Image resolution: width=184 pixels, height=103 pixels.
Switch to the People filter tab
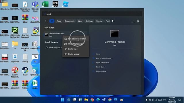click(x=99, y=21)
